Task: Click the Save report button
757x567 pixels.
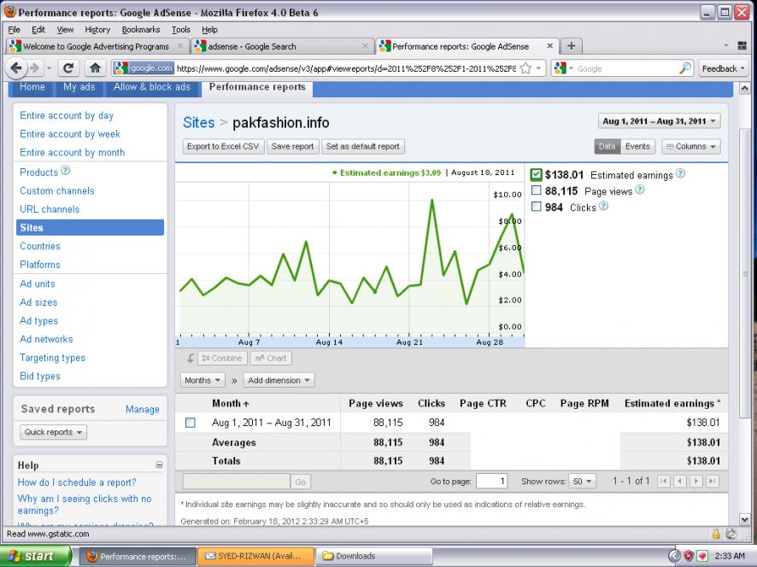Action: (x=292, y=146)
